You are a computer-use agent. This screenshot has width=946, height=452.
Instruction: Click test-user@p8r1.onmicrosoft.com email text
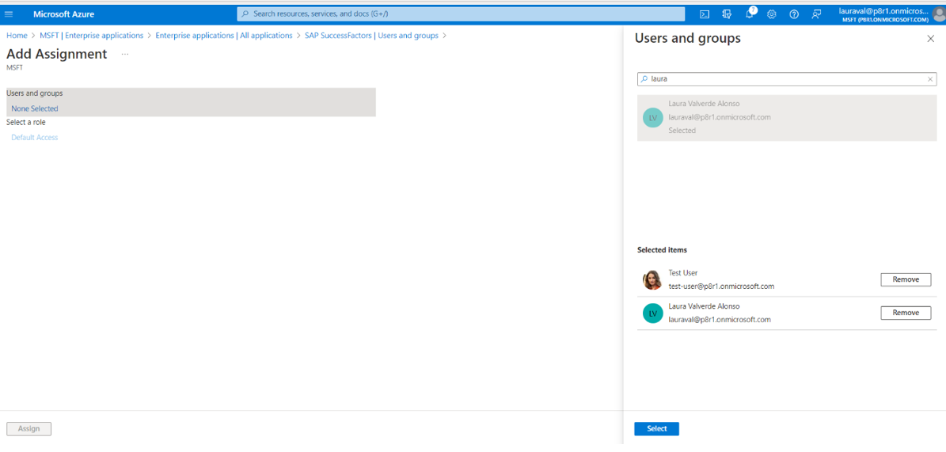tap(721, 287)
